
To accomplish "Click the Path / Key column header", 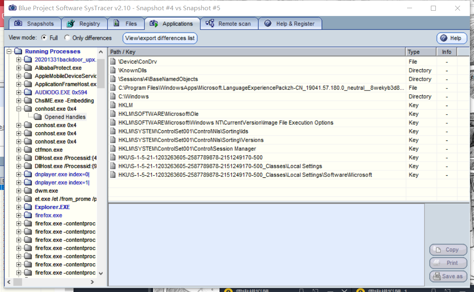I will [256, 52].
